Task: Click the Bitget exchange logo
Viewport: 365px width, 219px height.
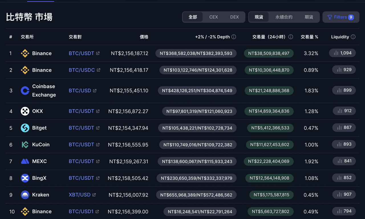Action: (25, 128)
